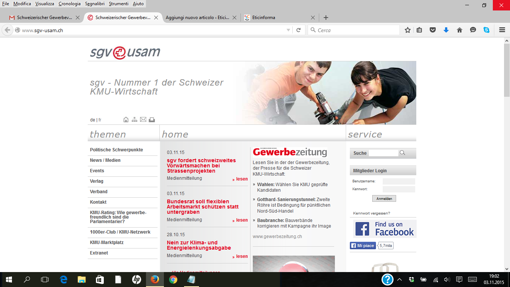The width and height of the screenshot is (510, 287).
Task: Launch Microsoft Edge from the taskbar
Action: pos(63,280)
